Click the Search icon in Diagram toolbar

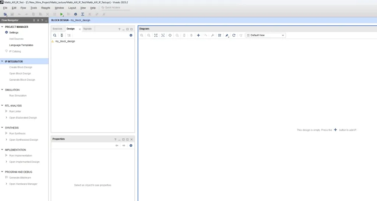coord(177,35)
